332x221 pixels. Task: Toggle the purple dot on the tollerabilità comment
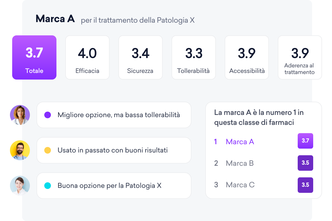(47, 115)
